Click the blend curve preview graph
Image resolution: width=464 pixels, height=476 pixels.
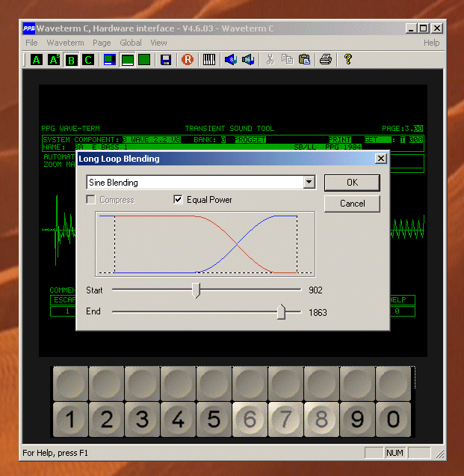click(x=205, y=244)
